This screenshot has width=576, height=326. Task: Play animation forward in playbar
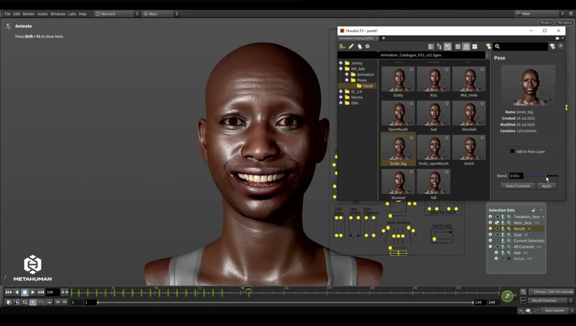point(33,292)
